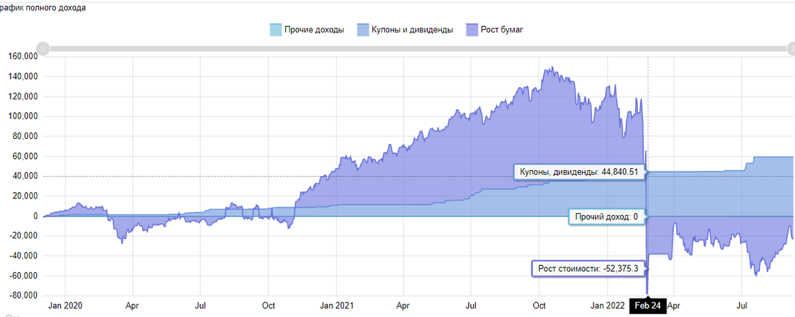
Task: Click the Купоны, дивиденды: 44,840.51 tooltip
Action: pos(580,172)
